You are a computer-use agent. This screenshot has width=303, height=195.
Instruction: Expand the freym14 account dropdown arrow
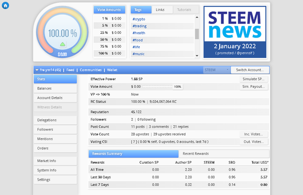pyautogui.click(x=36, y=70)
